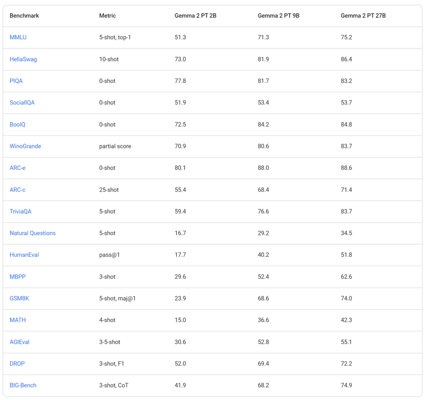Viewport: 425px width, 400px height.
Task: Click the BoolQ benchmark link
Action: pos(18,124)
